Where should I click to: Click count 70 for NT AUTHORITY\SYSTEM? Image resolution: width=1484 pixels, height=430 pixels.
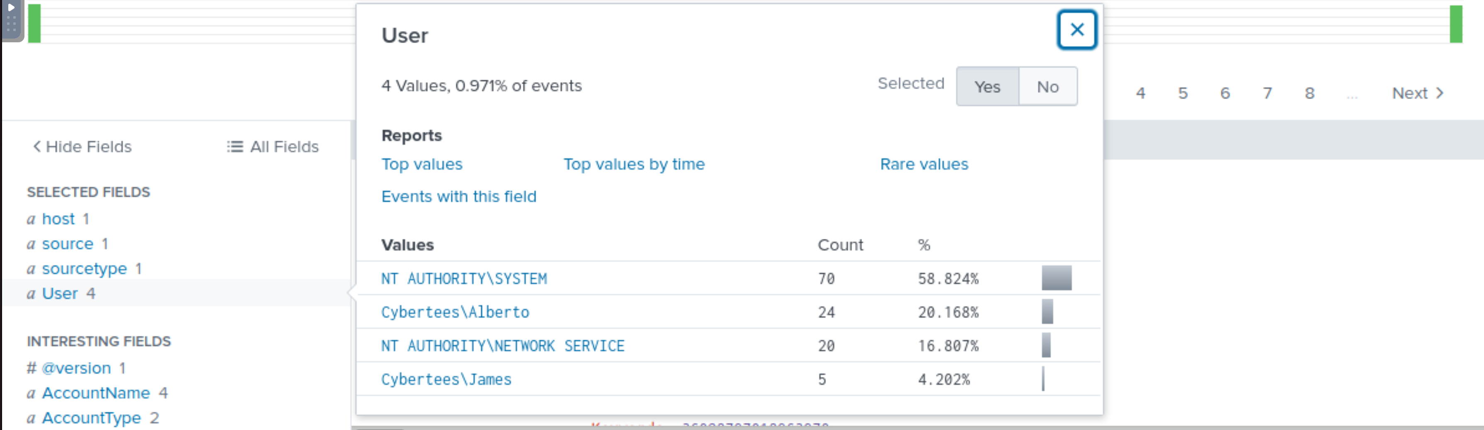[x=826, y=279]
